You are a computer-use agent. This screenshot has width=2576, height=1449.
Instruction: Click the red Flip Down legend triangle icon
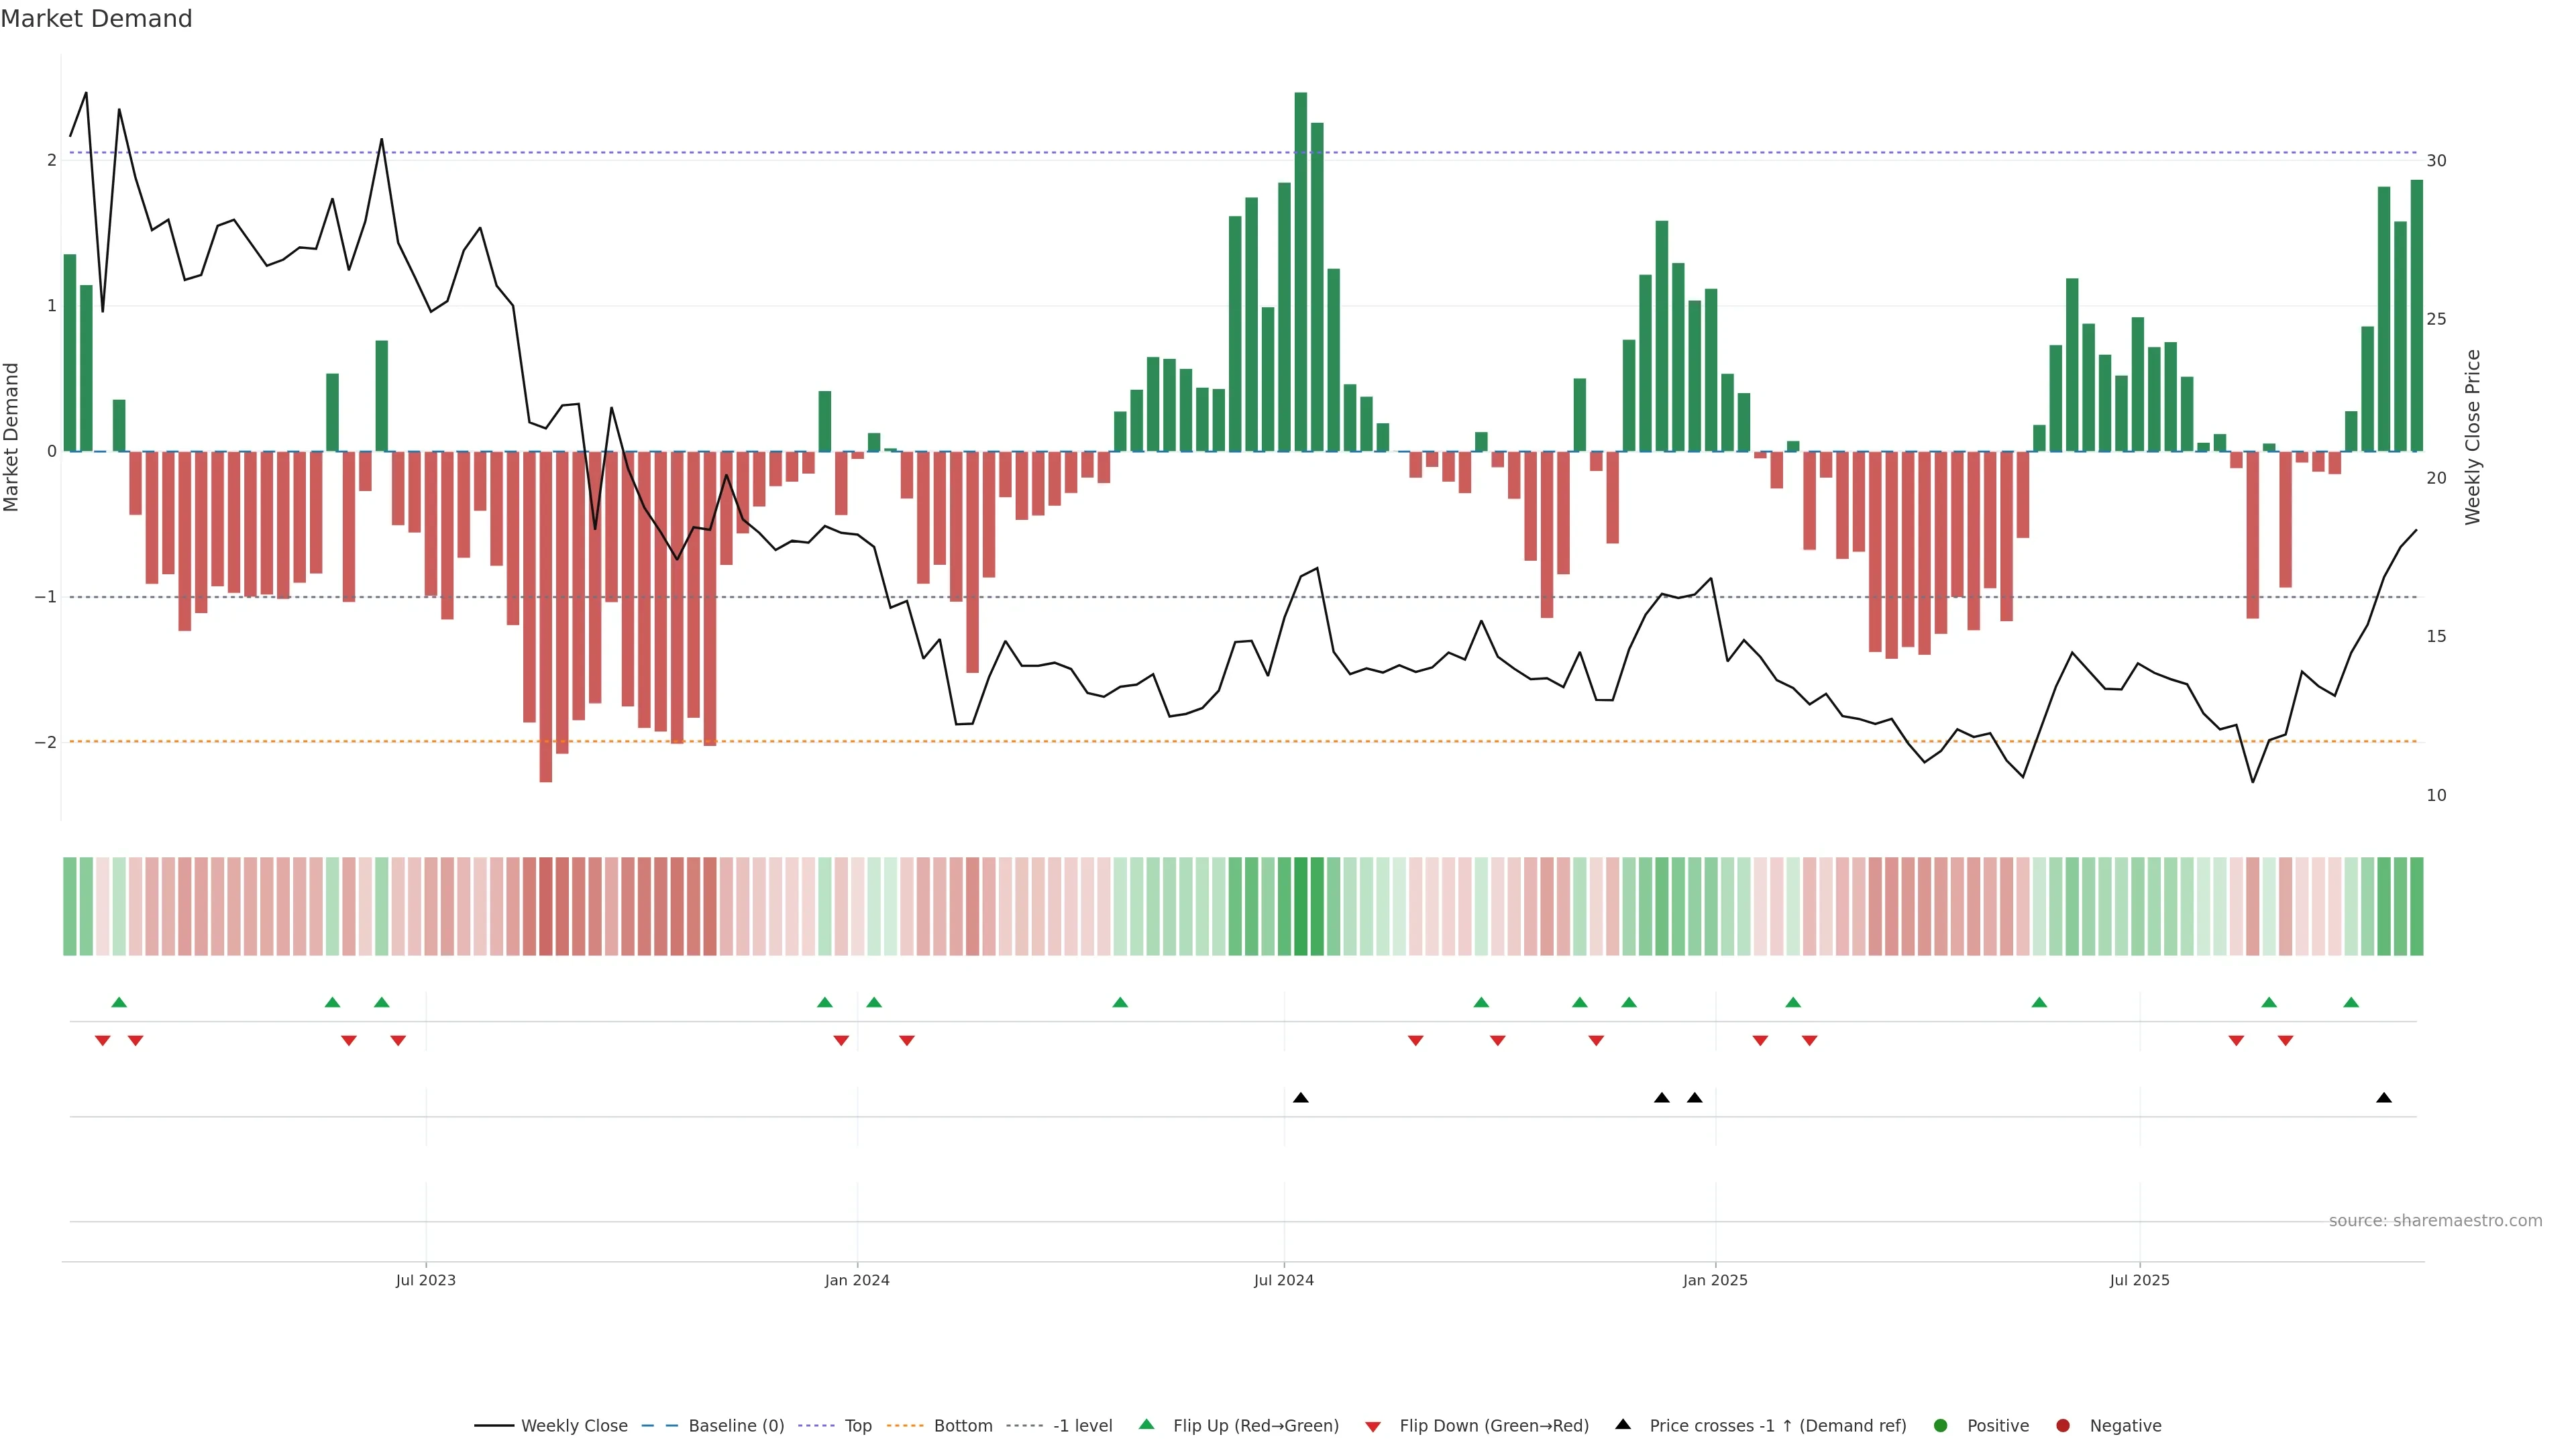tap(1373, 1427)
